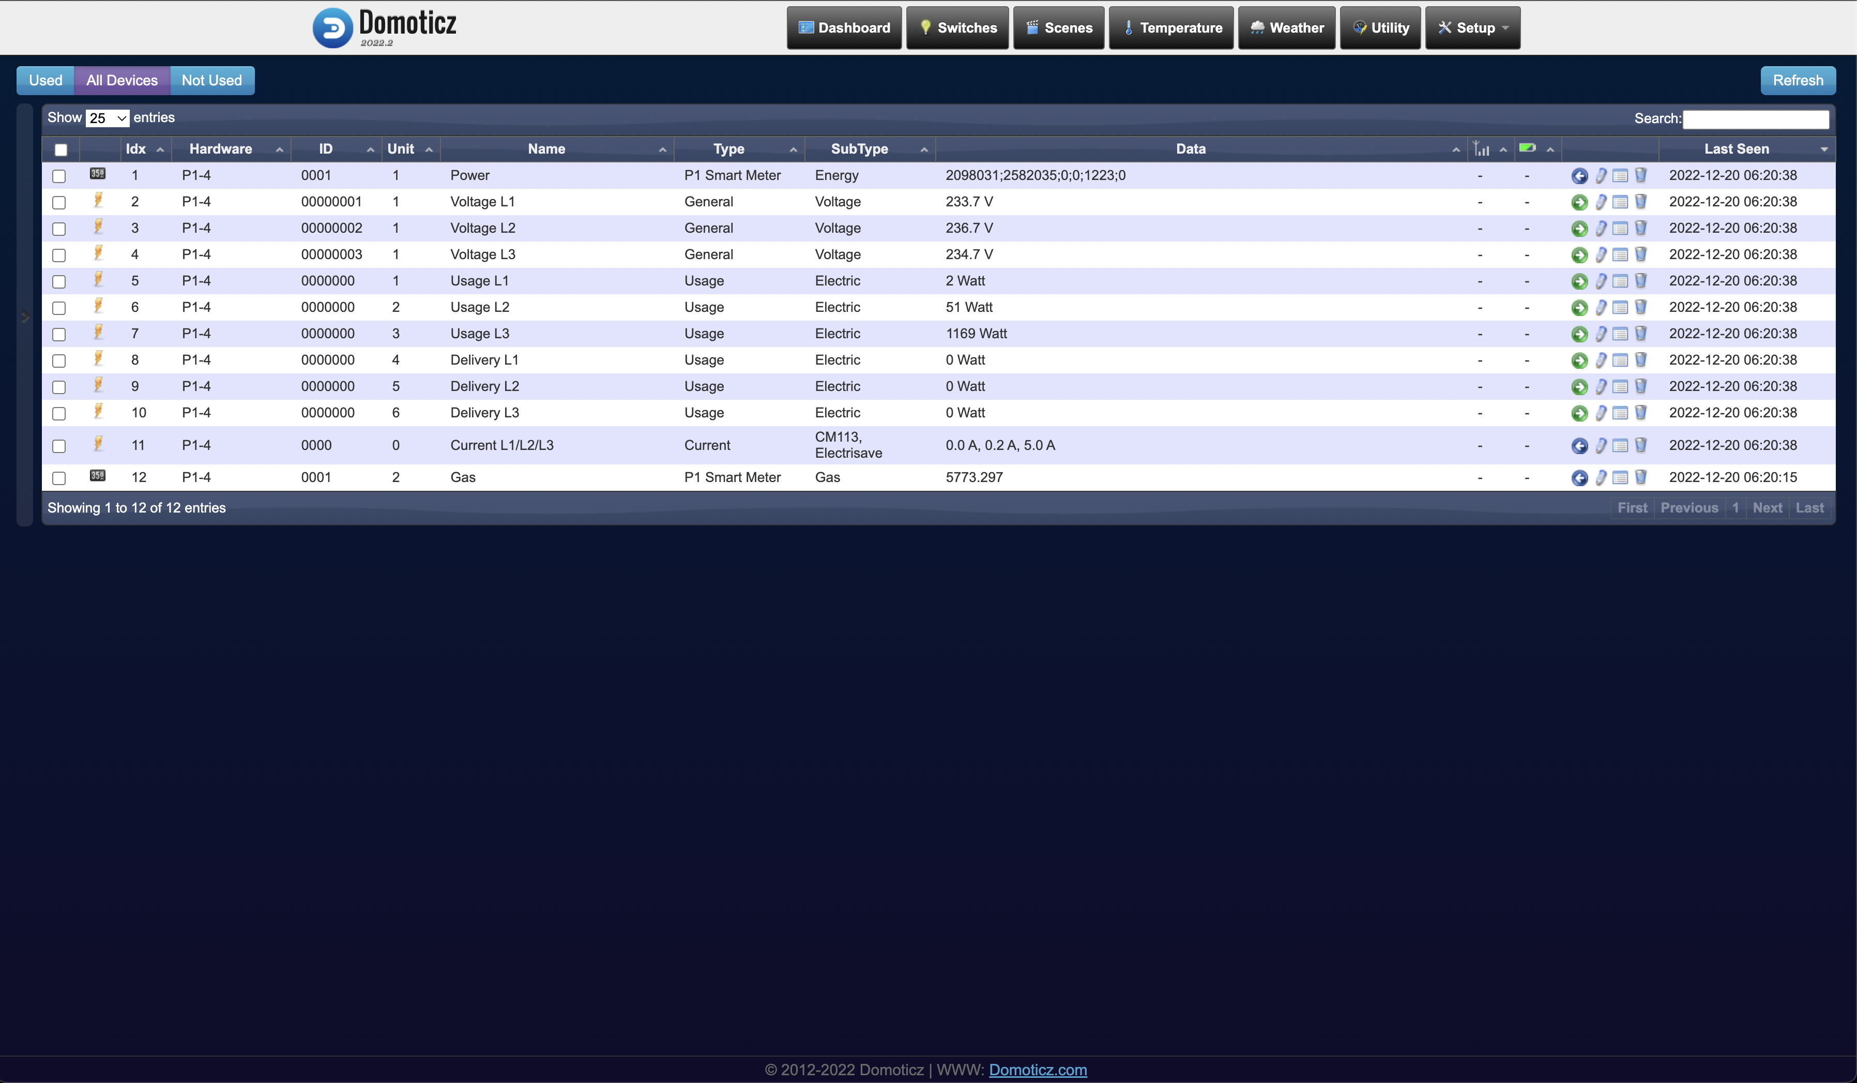This screenshot has width=1857, height=1083.
Task: Click the Domoticz logo icon
Action: (x=332, y=28)
